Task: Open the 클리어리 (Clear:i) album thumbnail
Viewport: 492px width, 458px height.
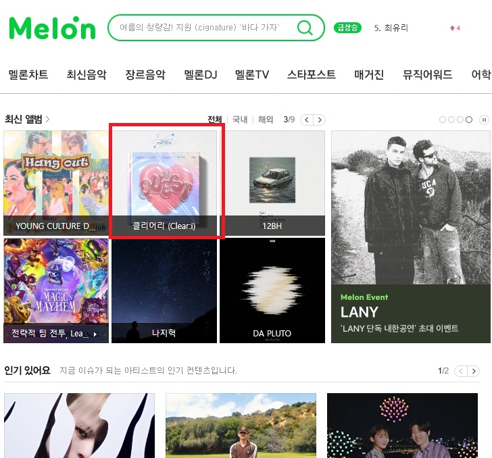Action: point(164,183)
